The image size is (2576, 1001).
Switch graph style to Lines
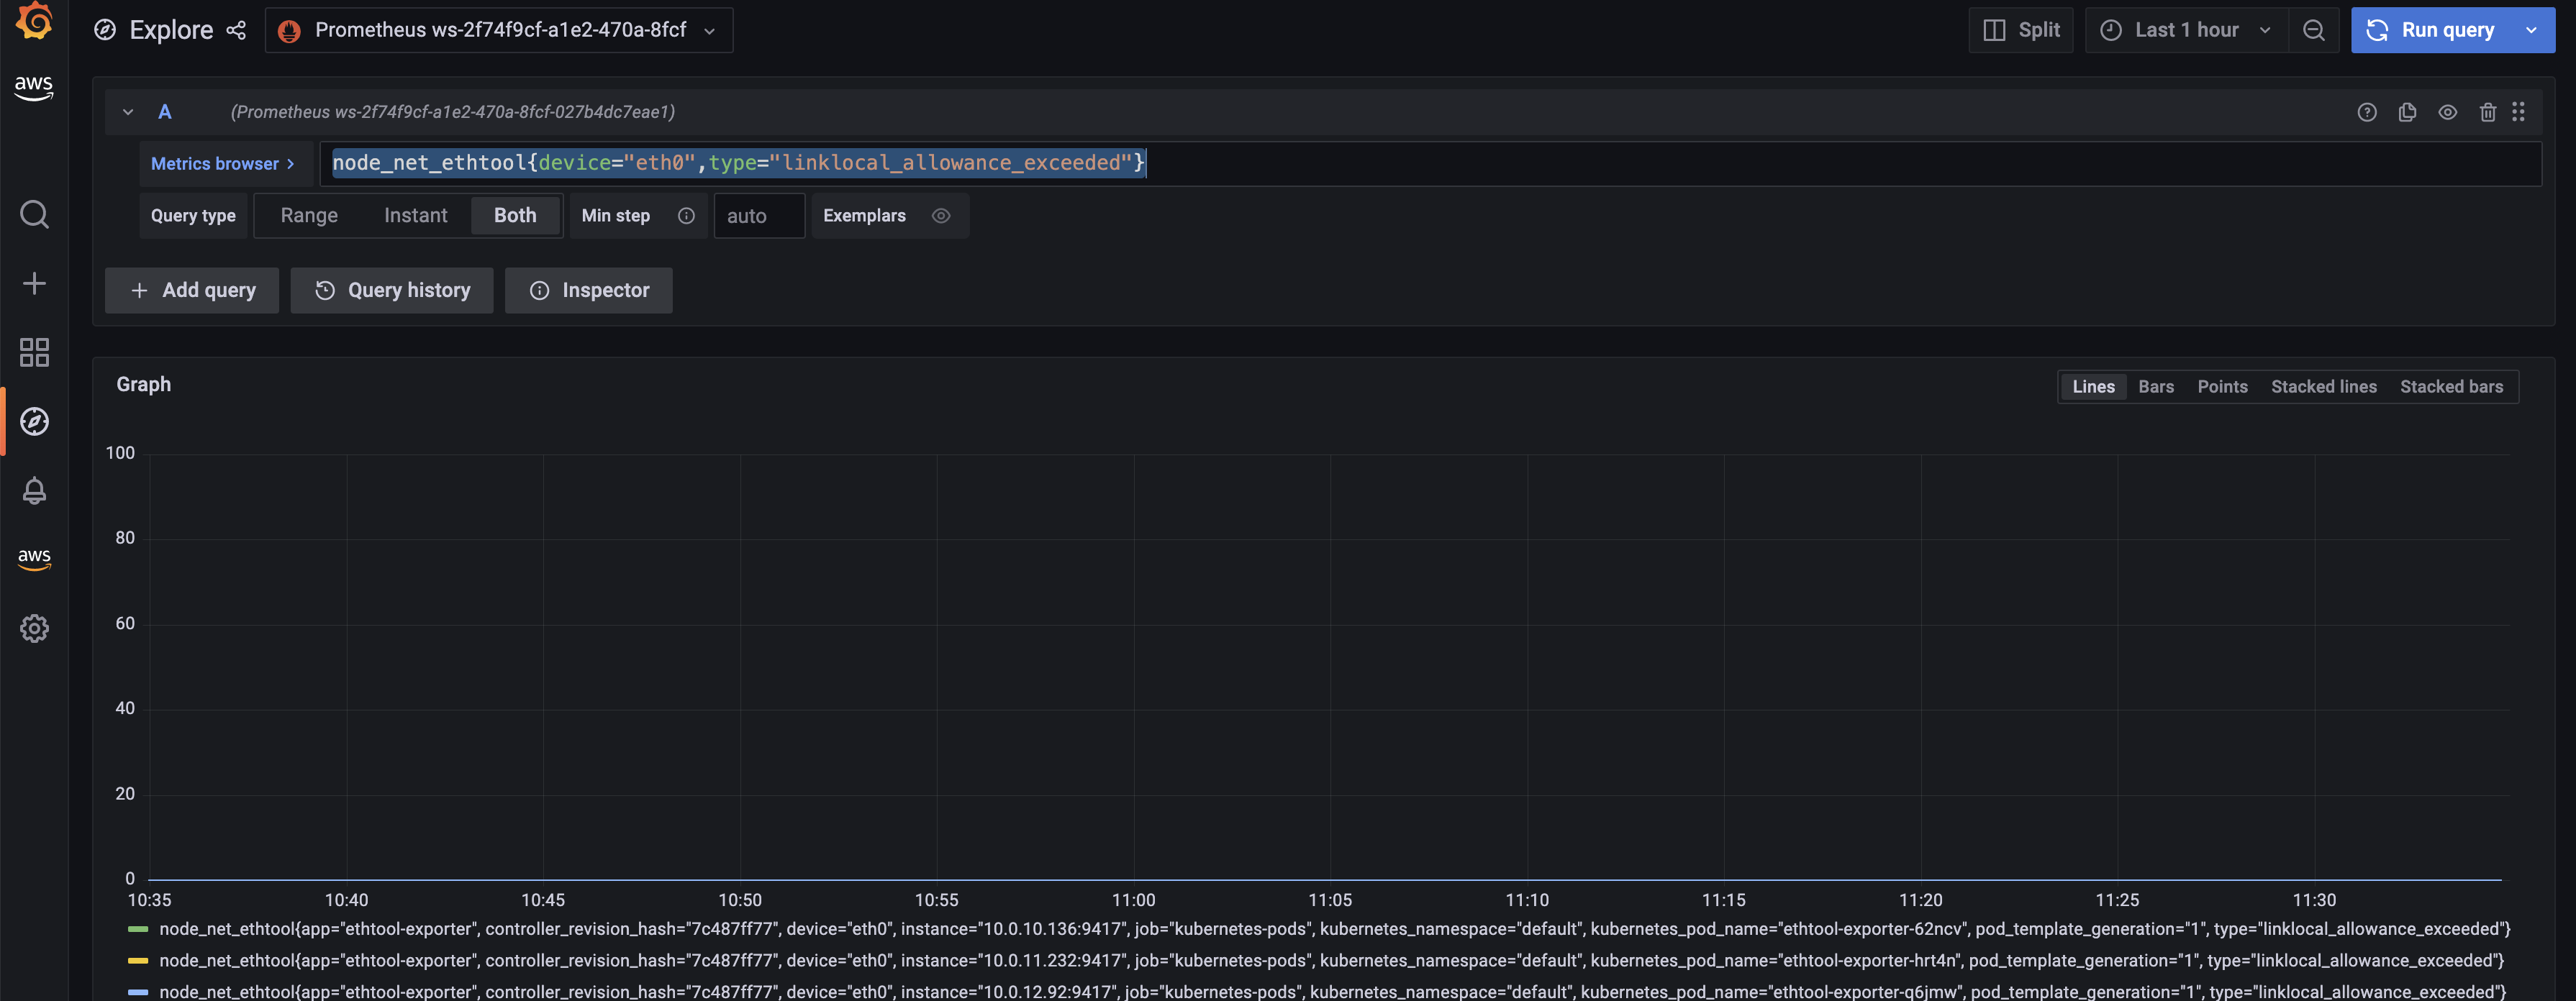[x=2093, y=387]
